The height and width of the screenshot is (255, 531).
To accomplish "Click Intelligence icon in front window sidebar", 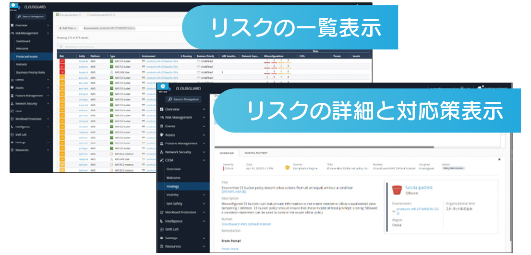I will tap(162, 221).
